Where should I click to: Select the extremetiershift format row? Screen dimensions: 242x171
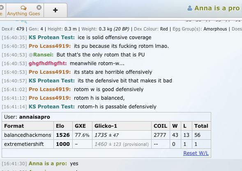coord(106,144)
